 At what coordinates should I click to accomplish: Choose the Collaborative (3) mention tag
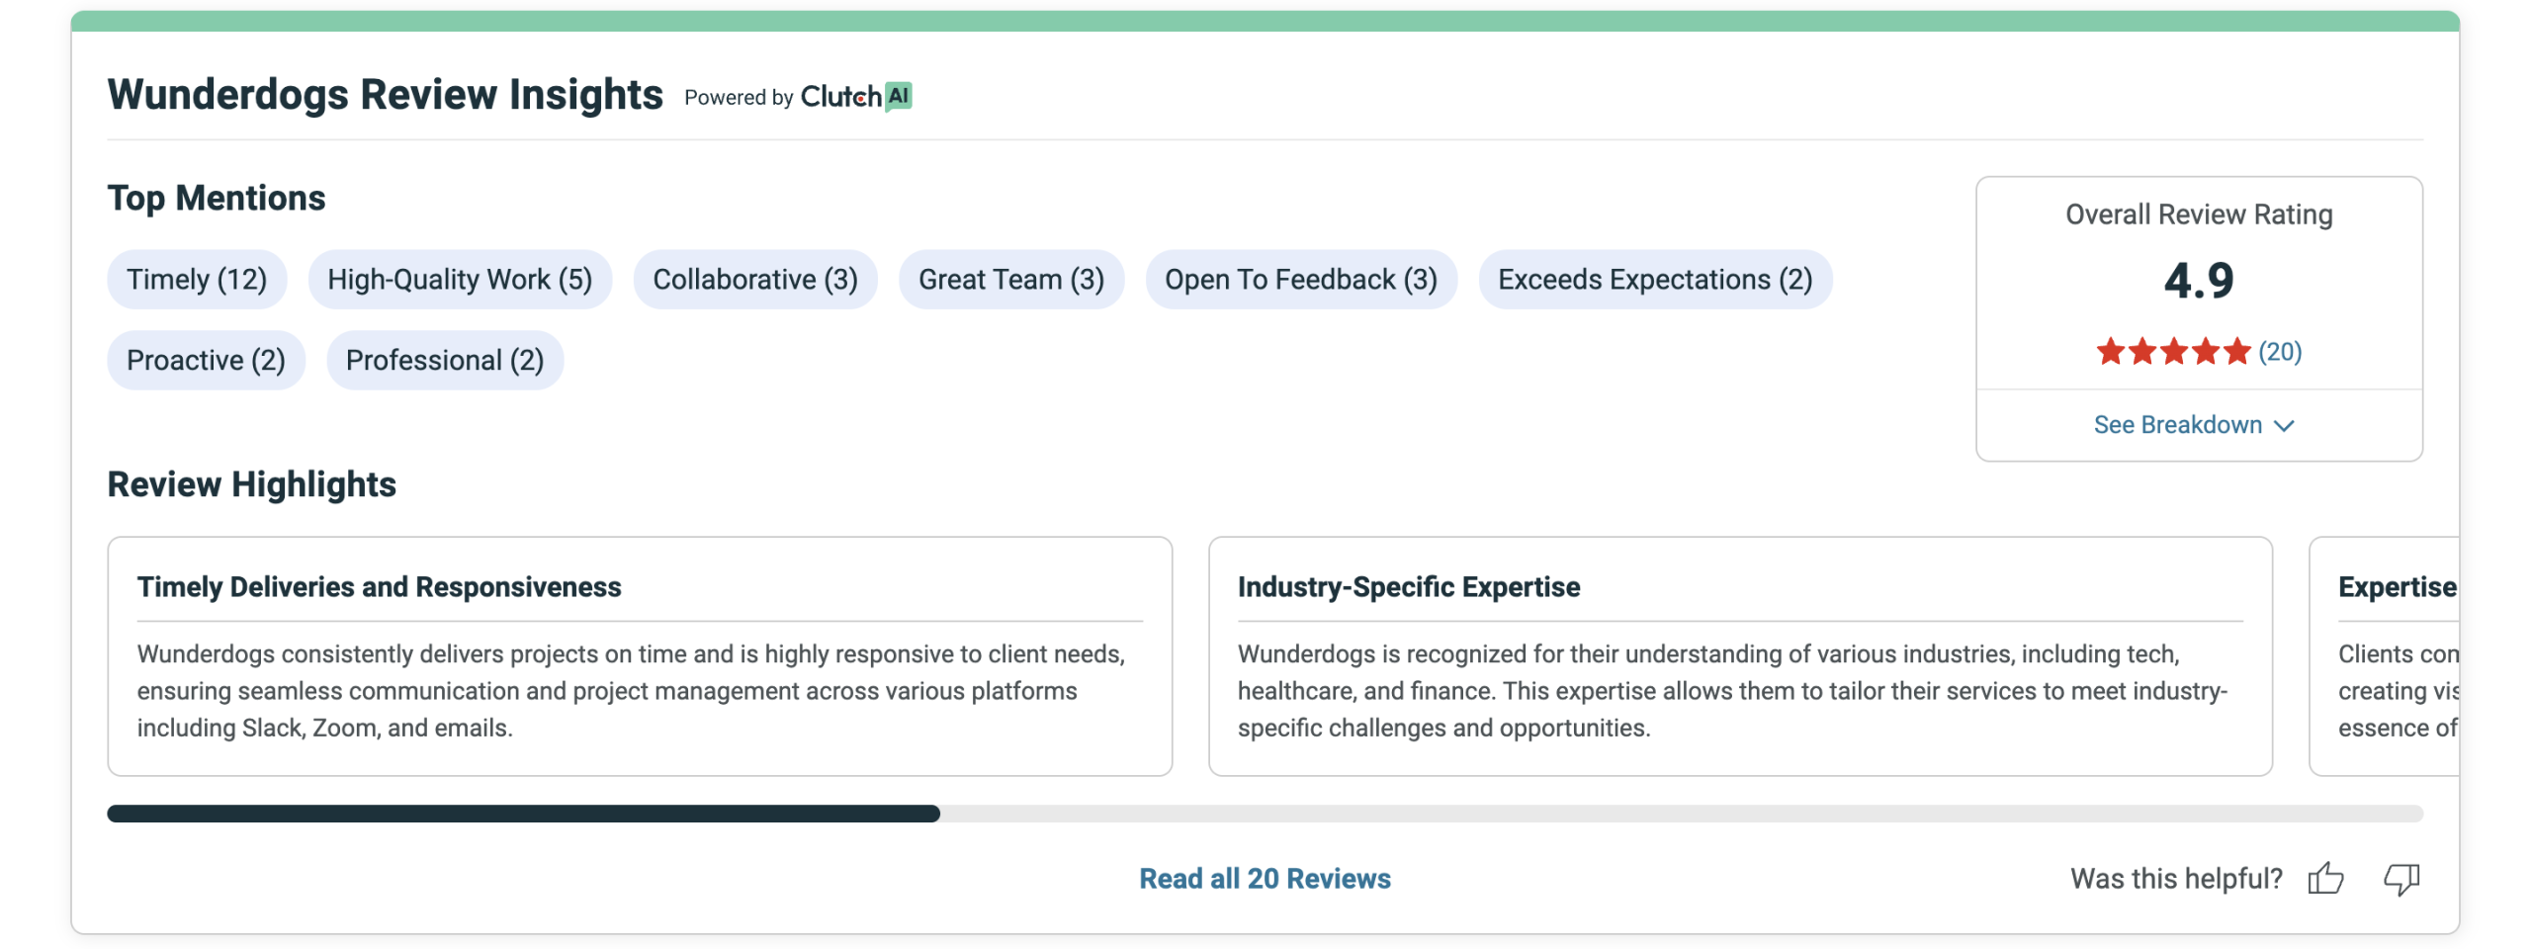(755, 280)
